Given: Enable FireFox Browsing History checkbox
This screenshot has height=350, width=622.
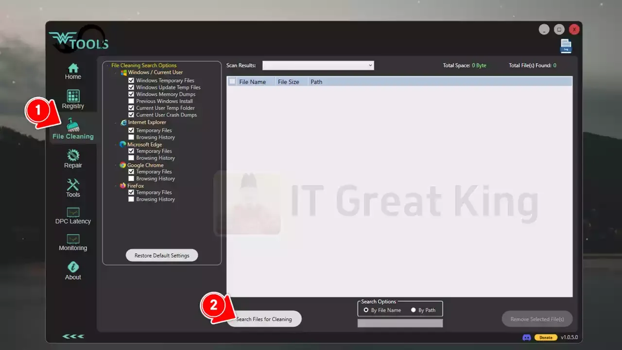Looking at the screenshot, I should [131, 199].
